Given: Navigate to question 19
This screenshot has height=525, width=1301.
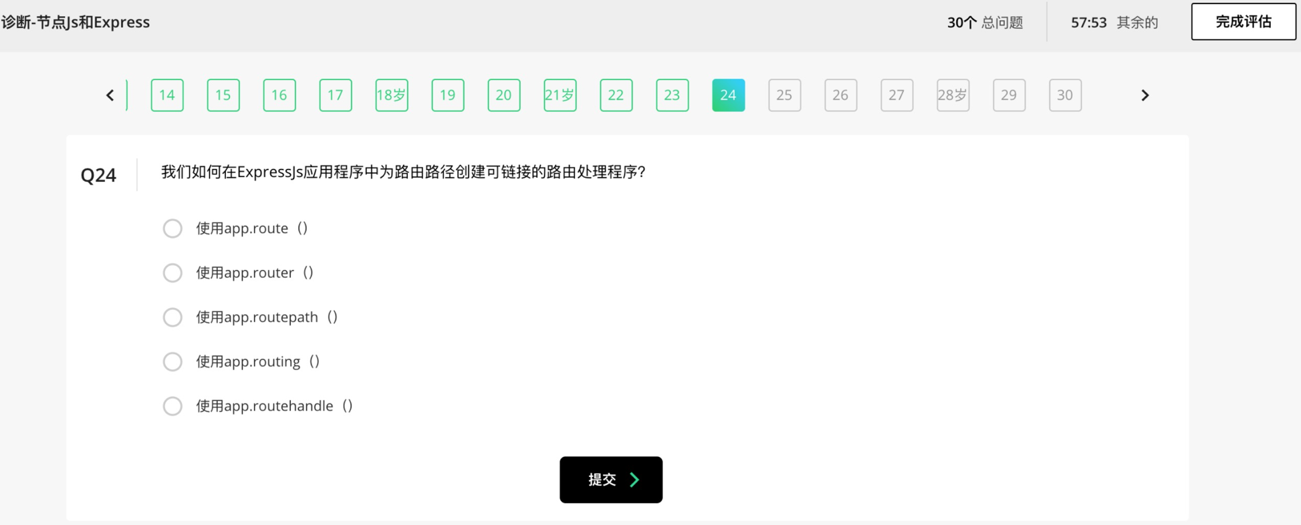Looking at the screenshot, I should click(x=448, y=96).
